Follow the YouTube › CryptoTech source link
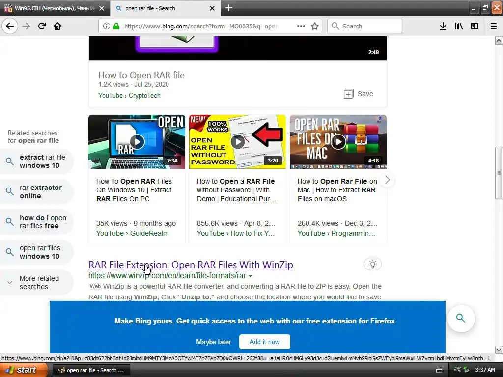Viewport: 503px width, 377px height. coord(129,96)
